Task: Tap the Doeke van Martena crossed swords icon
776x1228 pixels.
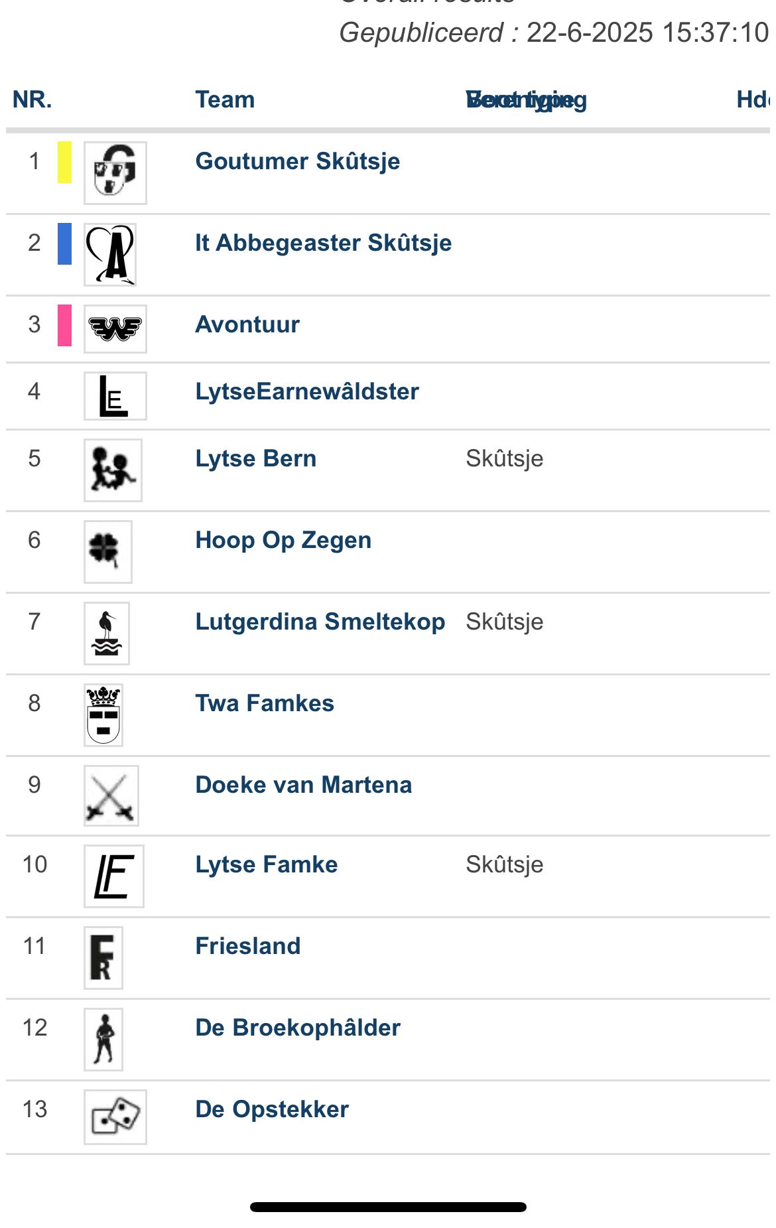Action: click(x=111, y=795)
